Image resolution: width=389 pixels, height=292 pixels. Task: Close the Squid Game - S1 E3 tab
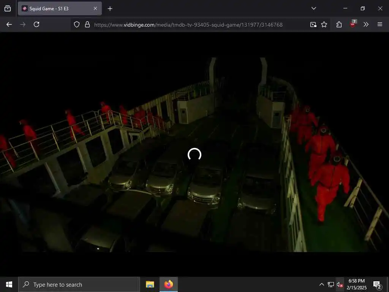(x=95, y=8)
